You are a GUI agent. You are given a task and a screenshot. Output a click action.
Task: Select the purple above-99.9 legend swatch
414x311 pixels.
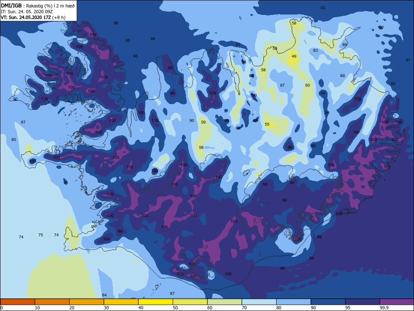(397, 302)
